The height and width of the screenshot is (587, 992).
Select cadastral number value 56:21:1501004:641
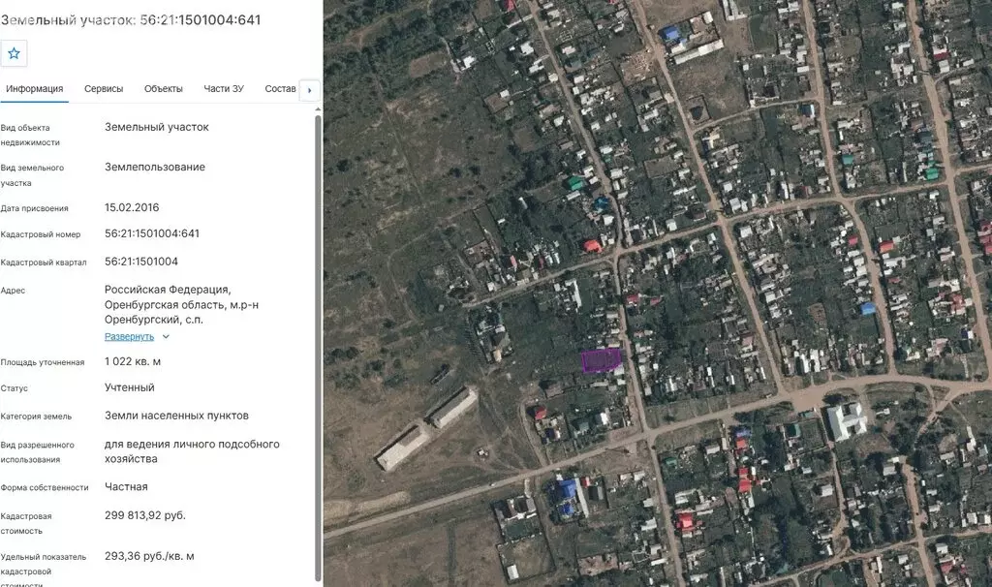click(152, 233)
